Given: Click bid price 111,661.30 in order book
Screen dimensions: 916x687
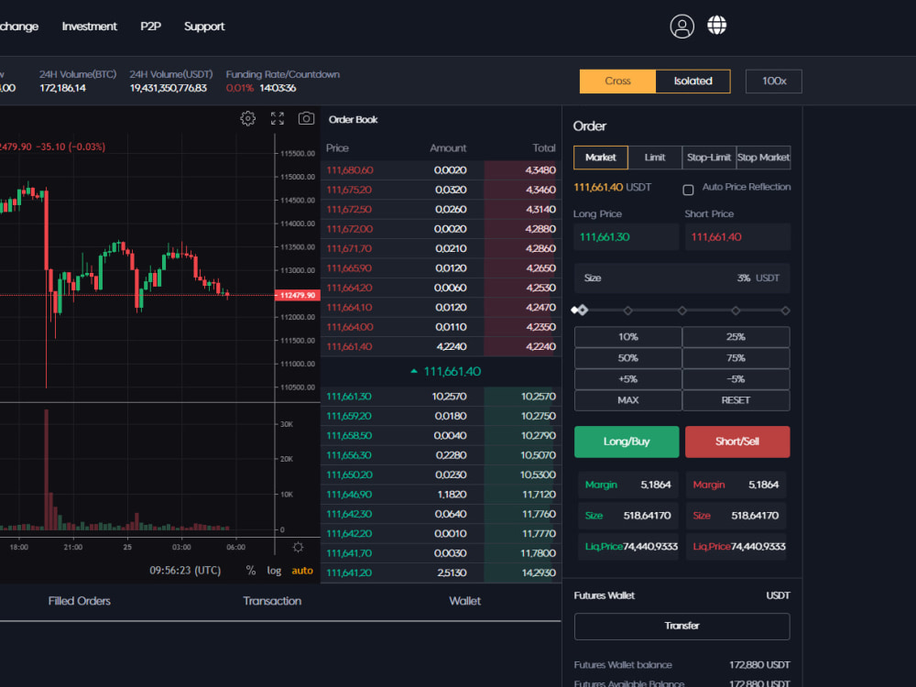Looking at the screenshot, I should pyautogui.click(x=349, y=397).
